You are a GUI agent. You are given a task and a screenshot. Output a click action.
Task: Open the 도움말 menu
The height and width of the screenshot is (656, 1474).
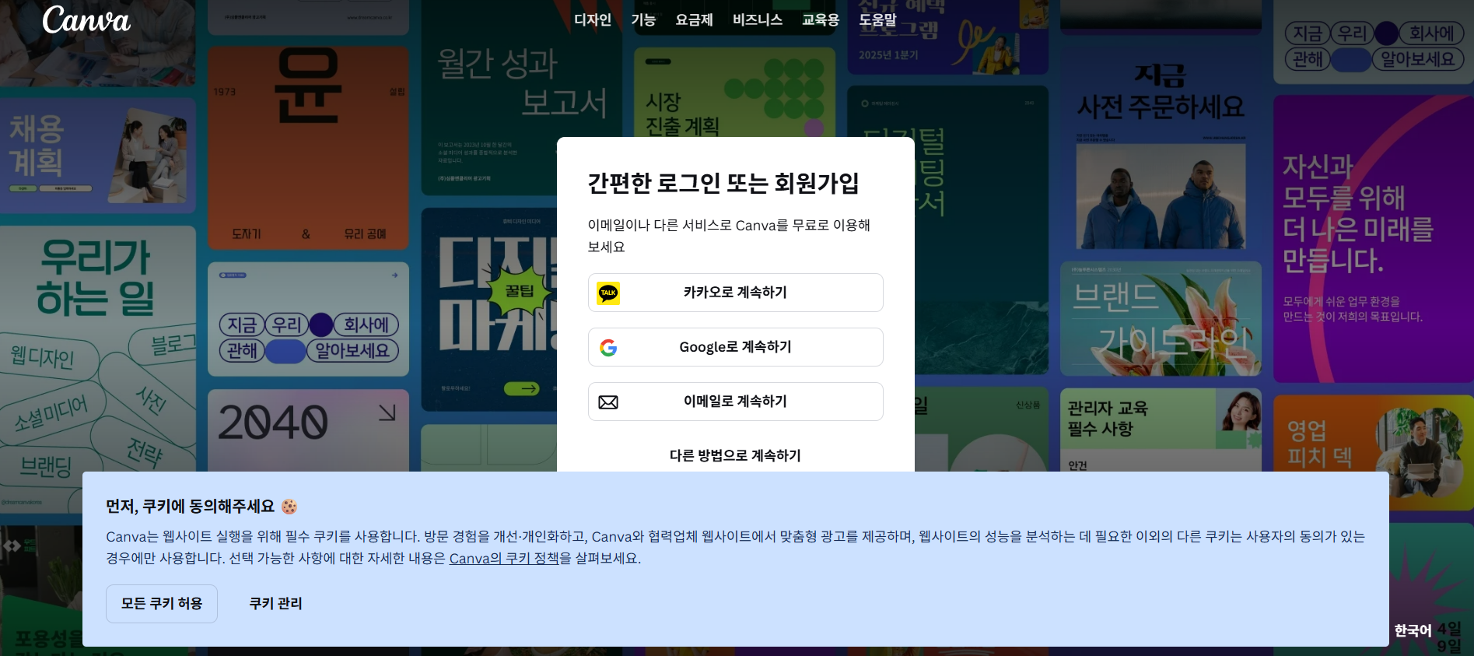[x=877, y=20]
